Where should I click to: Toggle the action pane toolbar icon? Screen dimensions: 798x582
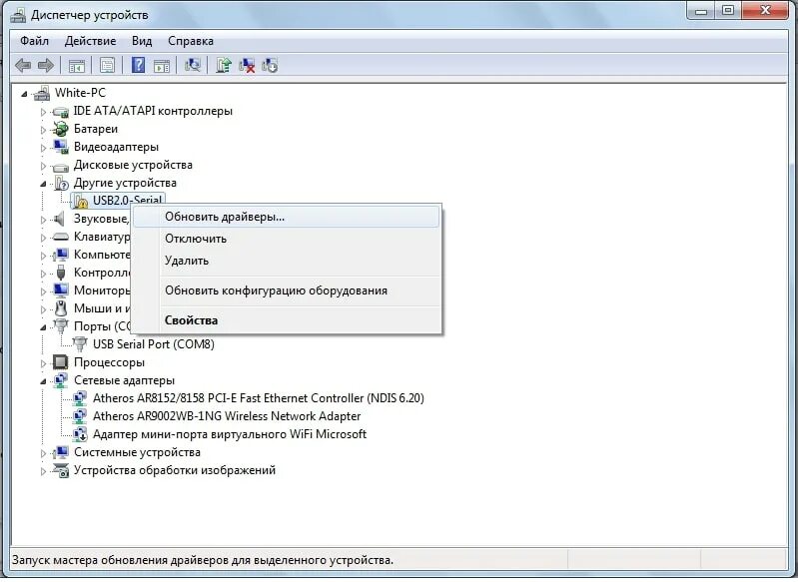(162, 66)
